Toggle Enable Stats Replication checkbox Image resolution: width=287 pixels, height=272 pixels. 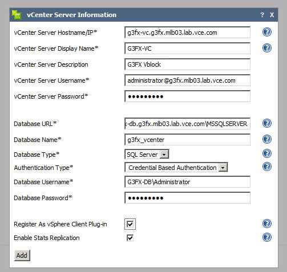point(130,238)
